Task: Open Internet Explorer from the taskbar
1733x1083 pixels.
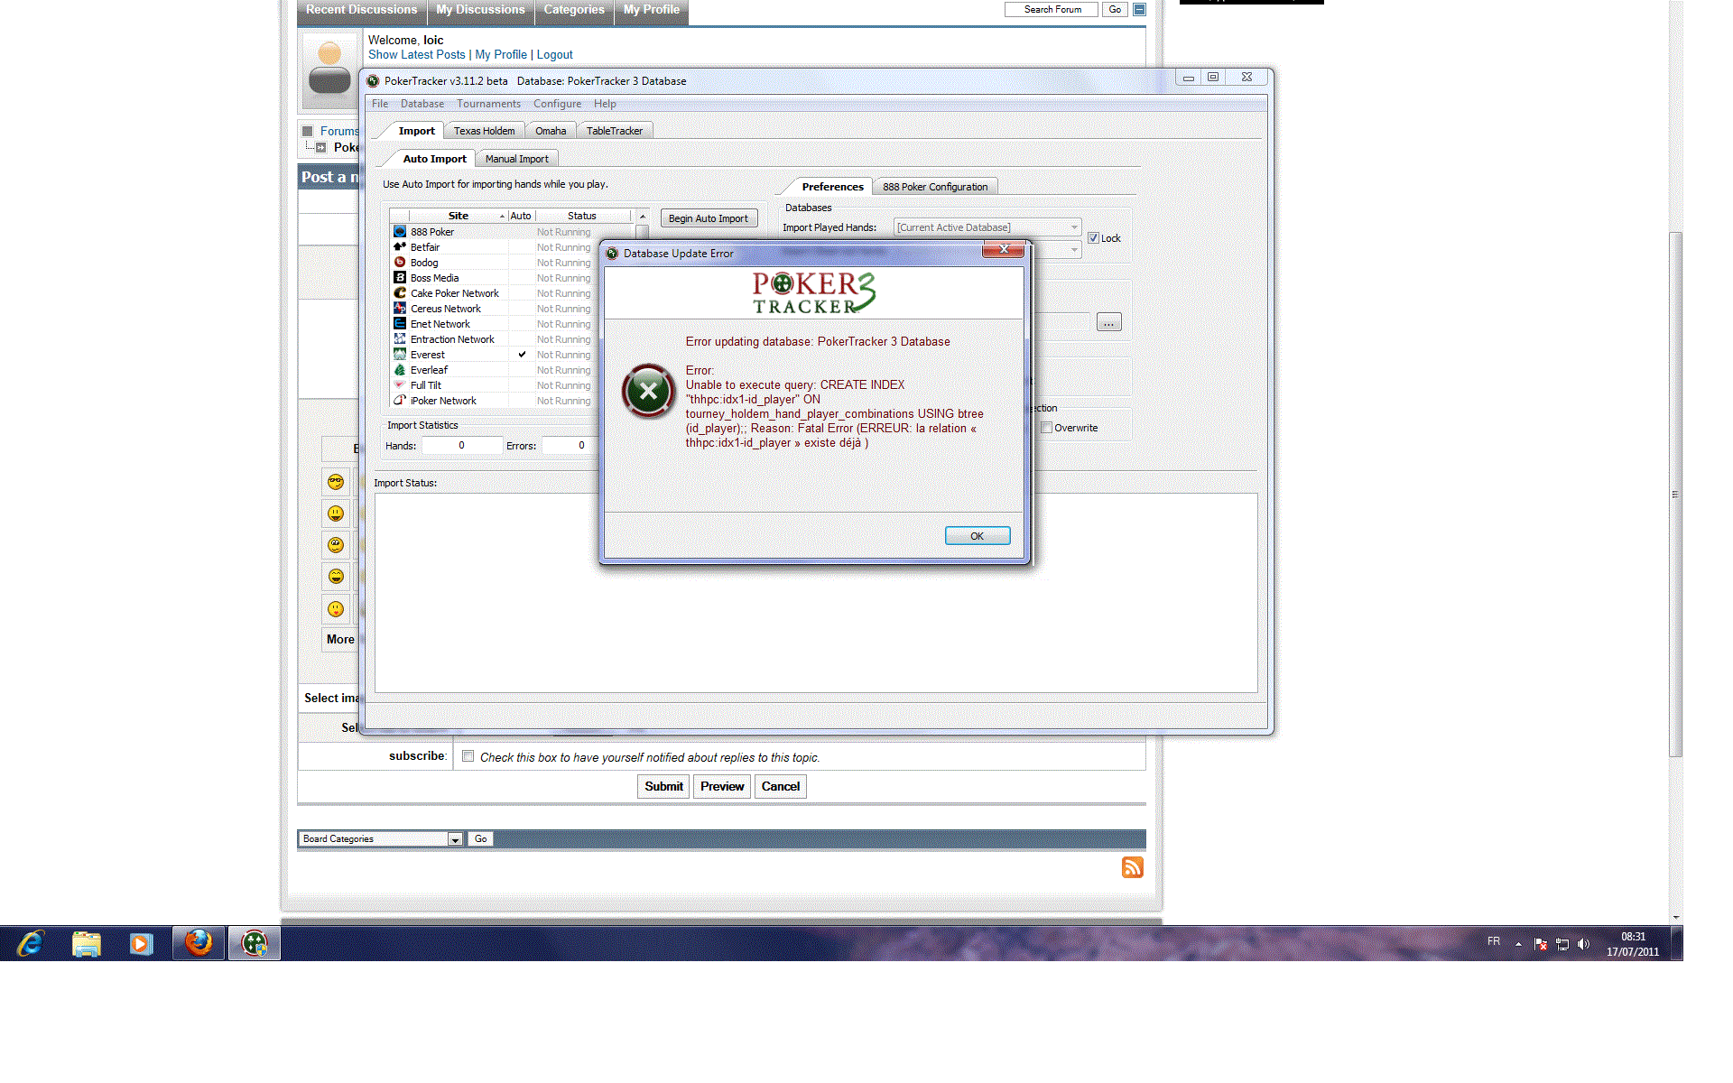Action: click(30, 943)
